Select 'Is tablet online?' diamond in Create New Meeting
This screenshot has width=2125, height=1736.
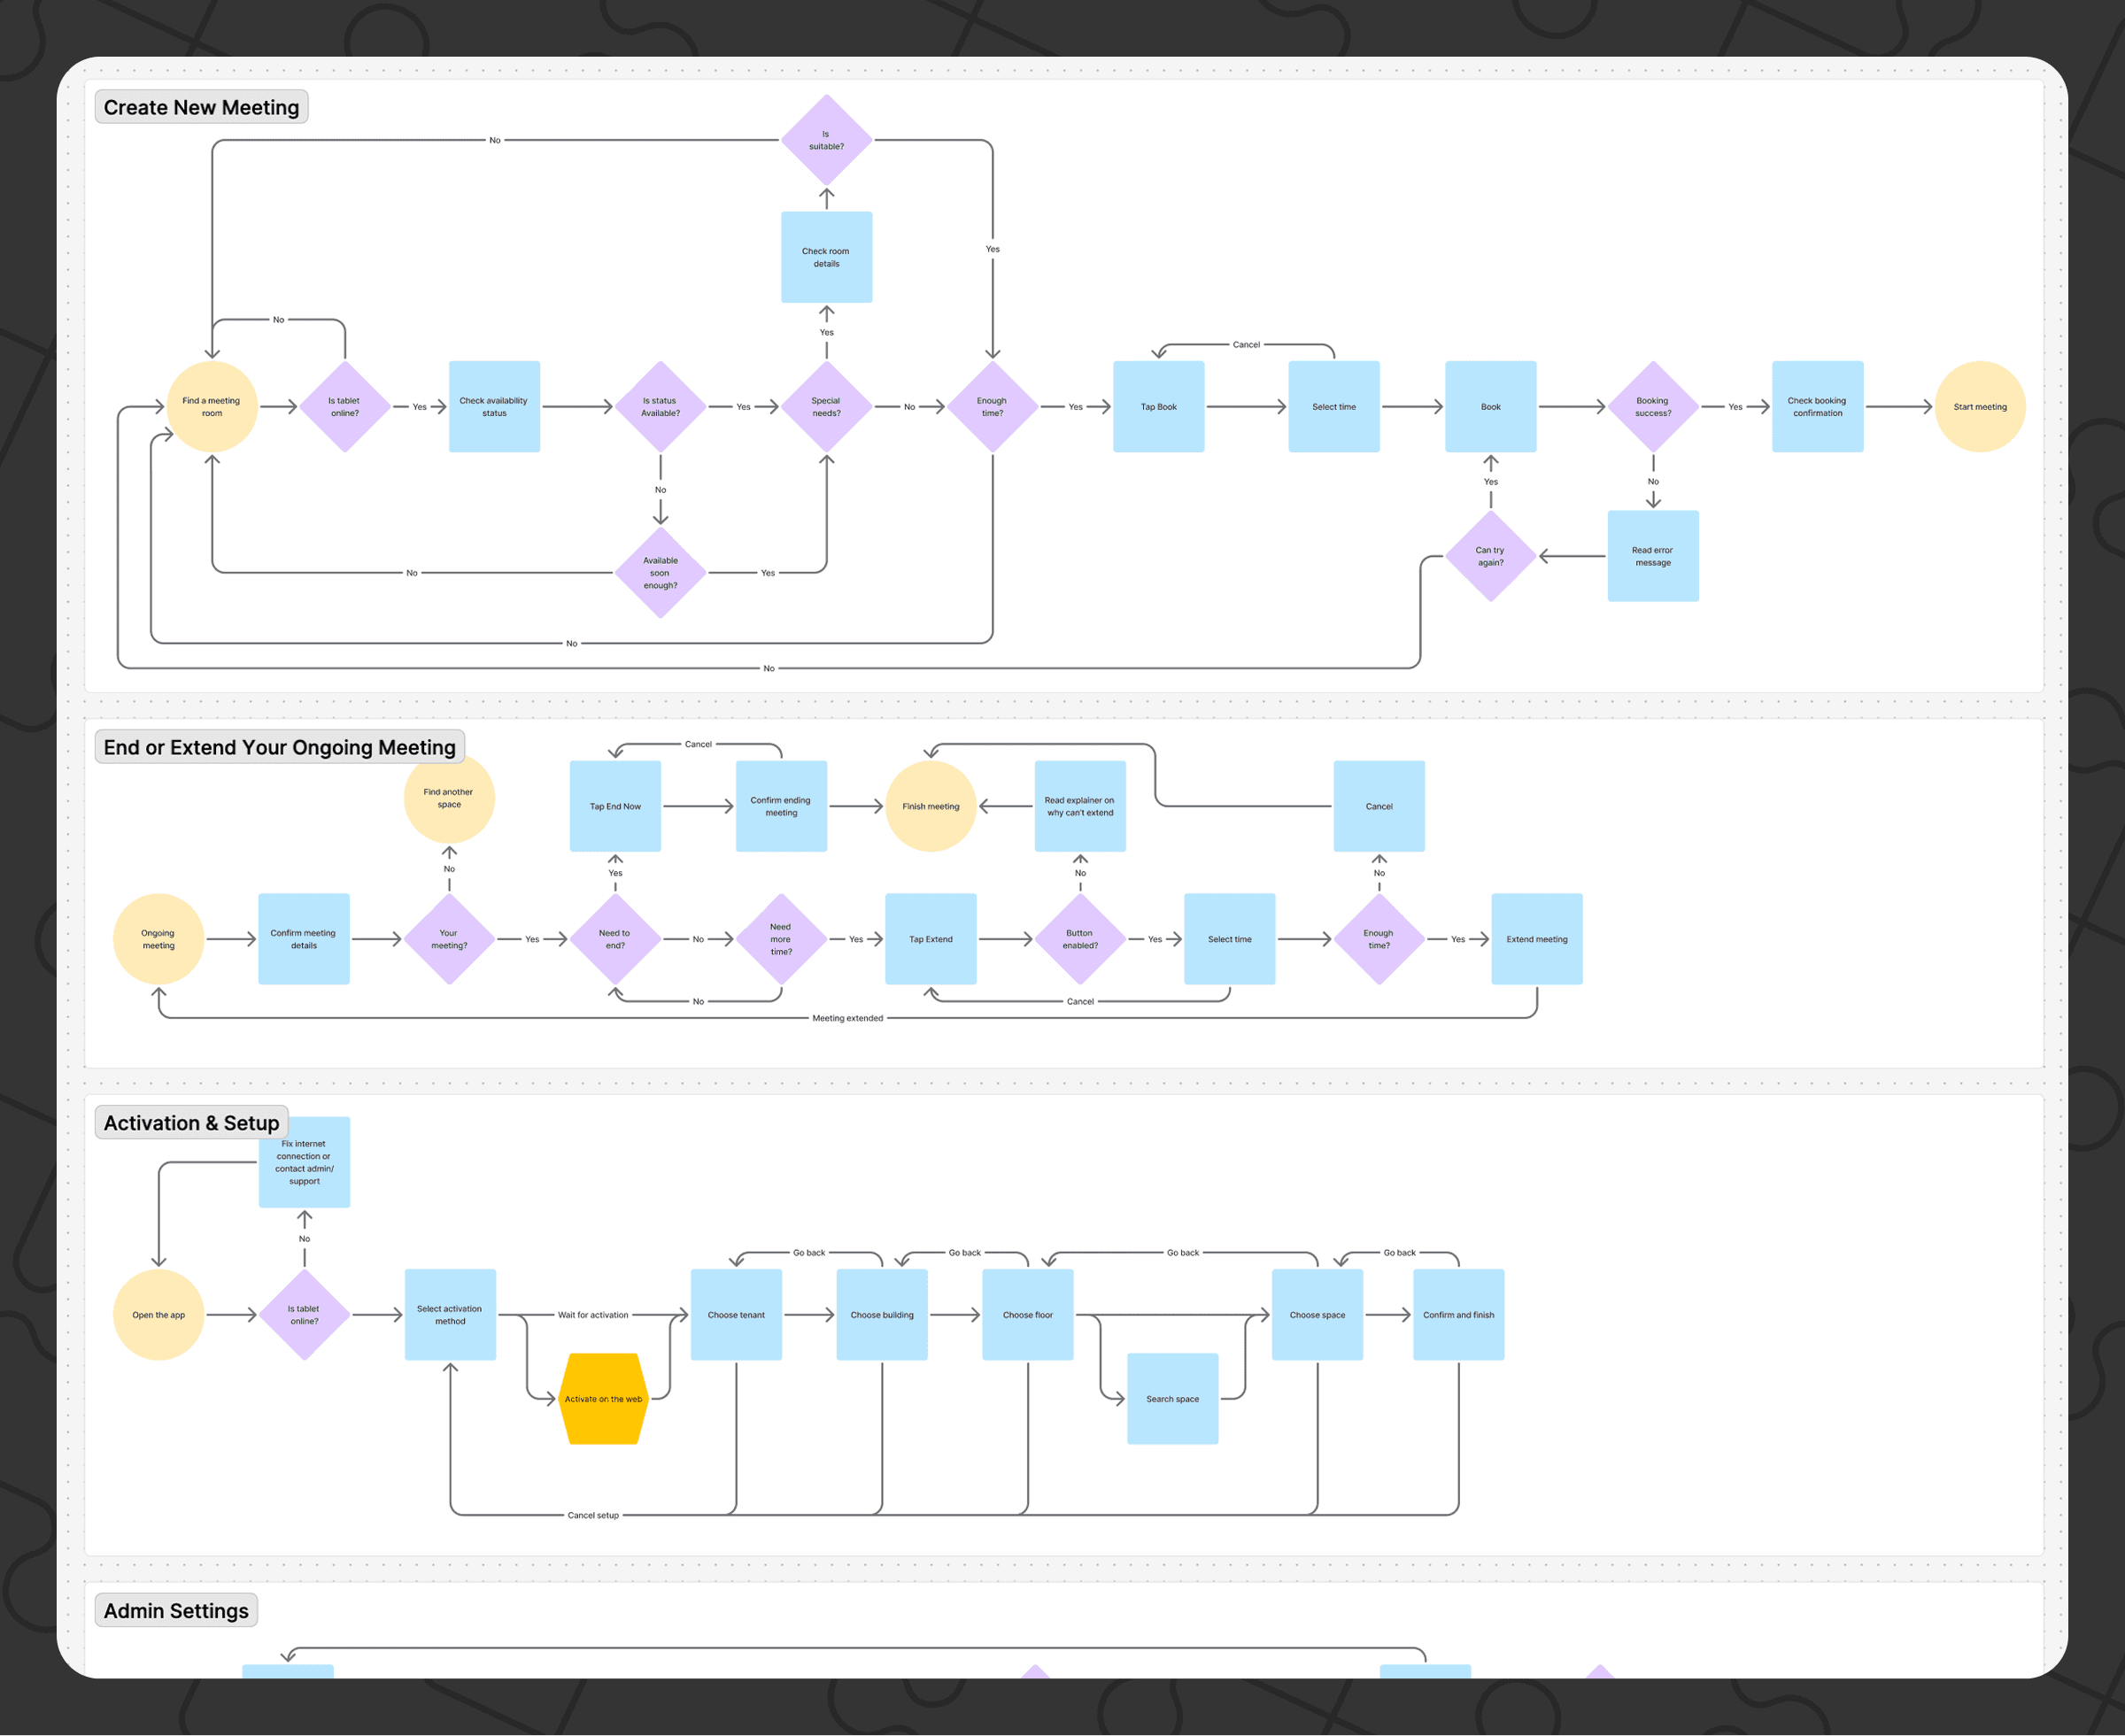pyautogui.click(x=345, y=407)
